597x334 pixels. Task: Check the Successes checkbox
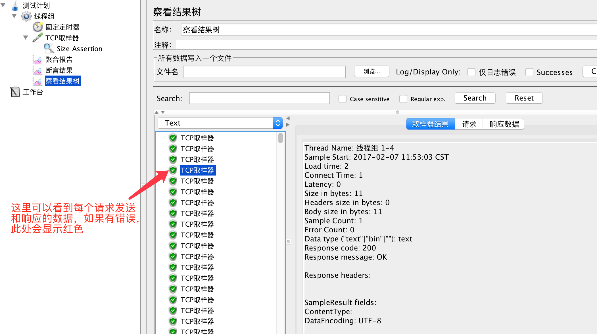coord(529,72)
